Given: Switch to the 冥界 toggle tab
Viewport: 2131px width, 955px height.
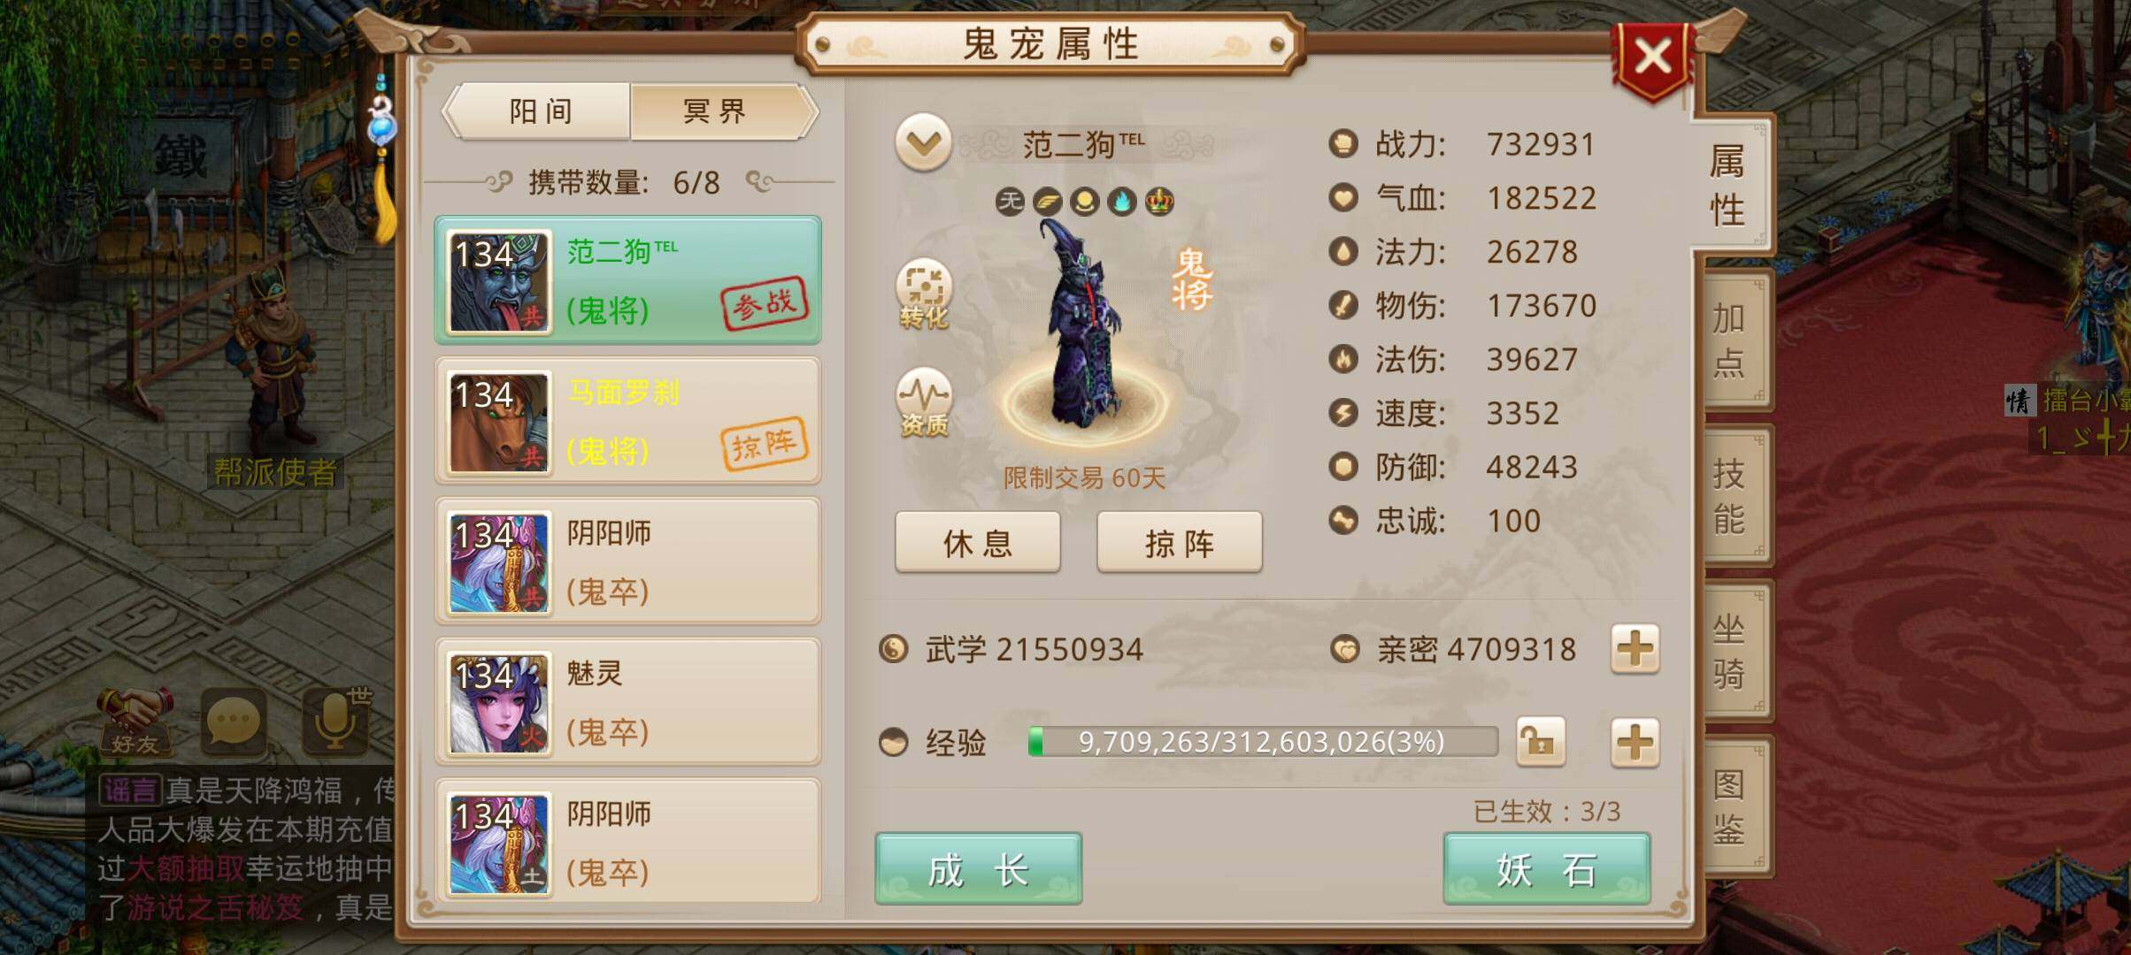Looking at the screenshot, I should (x=719, y=111).
